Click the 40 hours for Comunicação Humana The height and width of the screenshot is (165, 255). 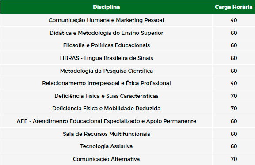tap(234, 20)
